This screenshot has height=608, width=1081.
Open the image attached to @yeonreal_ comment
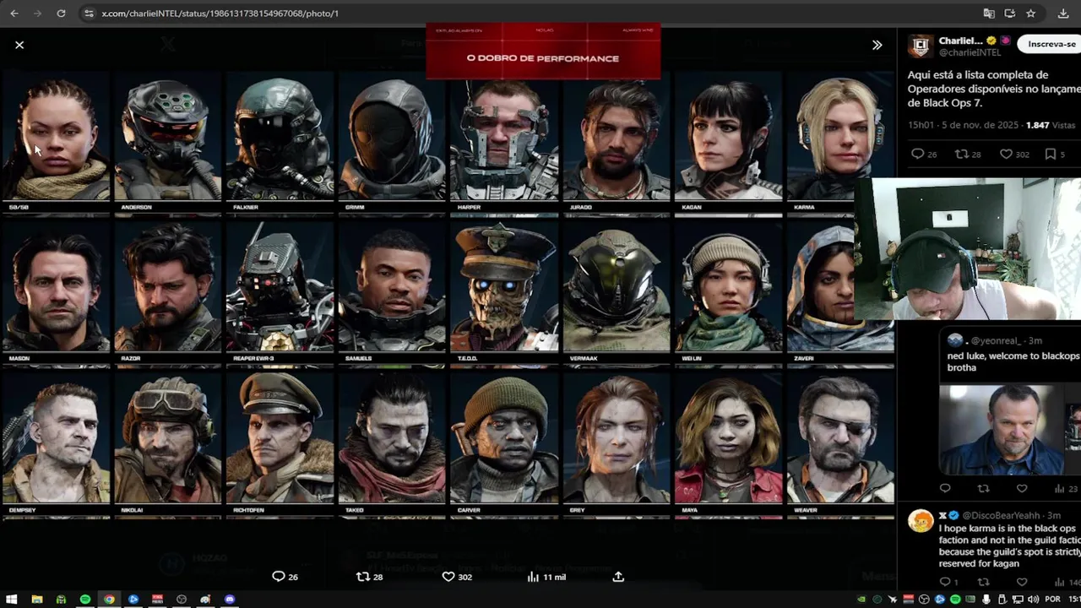point(1002,430)
